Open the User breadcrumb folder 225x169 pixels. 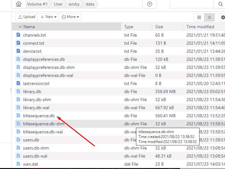tap(58, 4)
